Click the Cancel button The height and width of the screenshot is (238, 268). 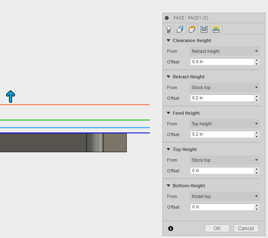[x=246, y=229]
